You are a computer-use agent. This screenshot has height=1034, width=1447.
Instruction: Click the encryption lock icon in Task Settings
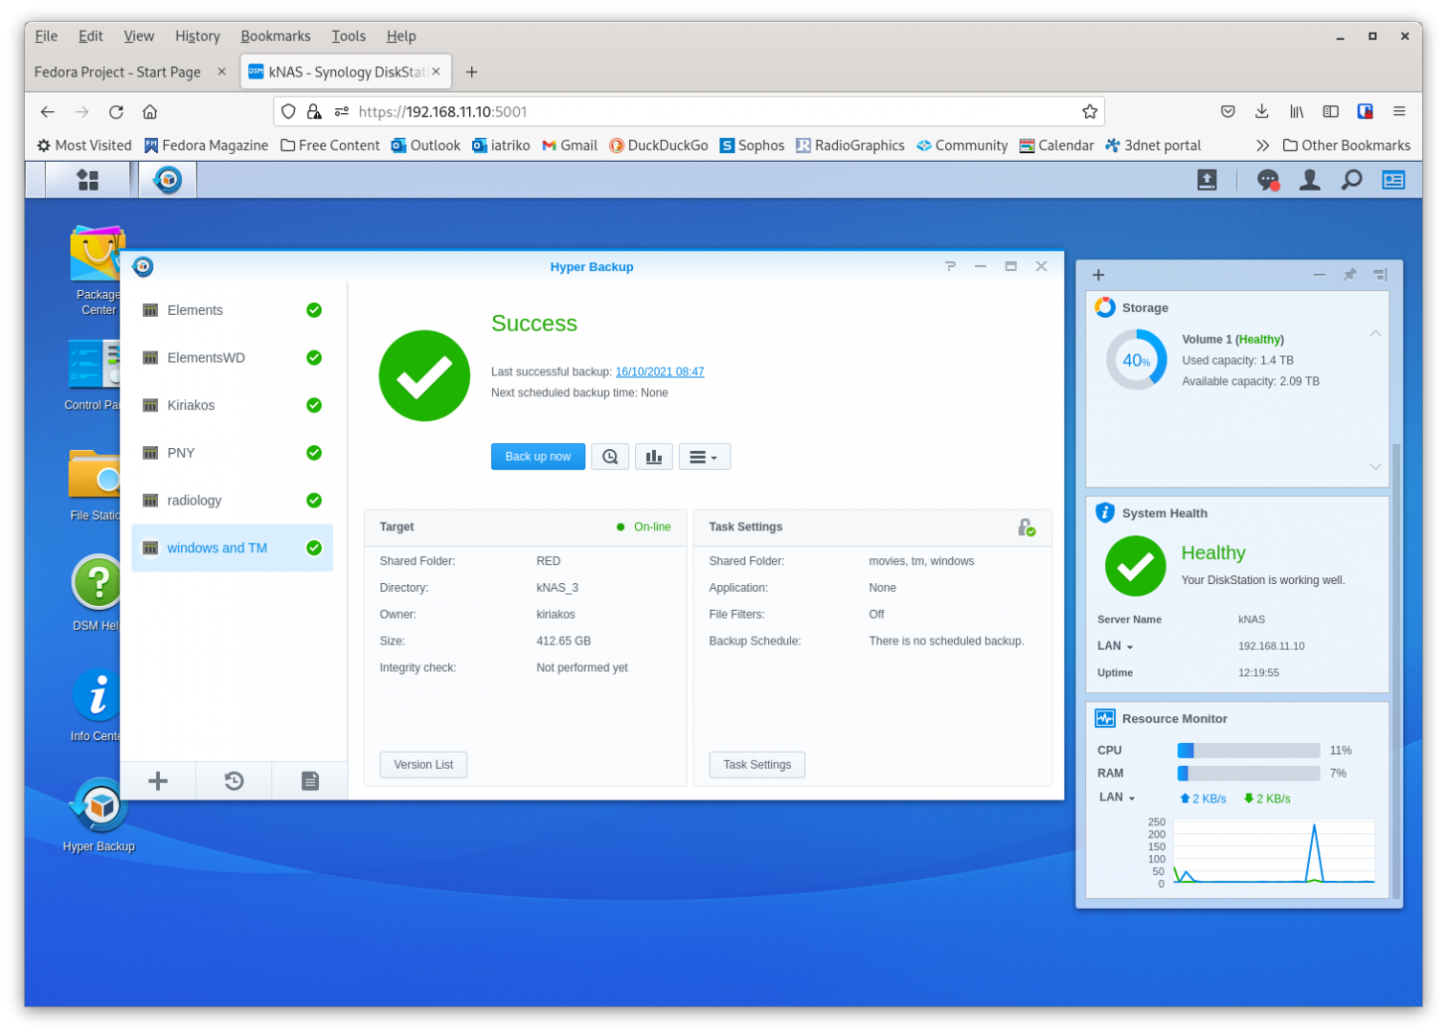point(1027,528)
